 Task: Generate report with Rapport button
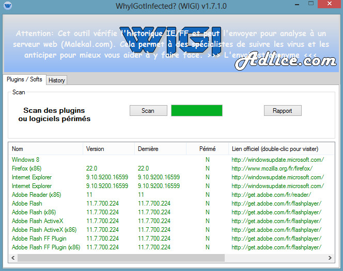pyautogui.click(x=283, y=111)
